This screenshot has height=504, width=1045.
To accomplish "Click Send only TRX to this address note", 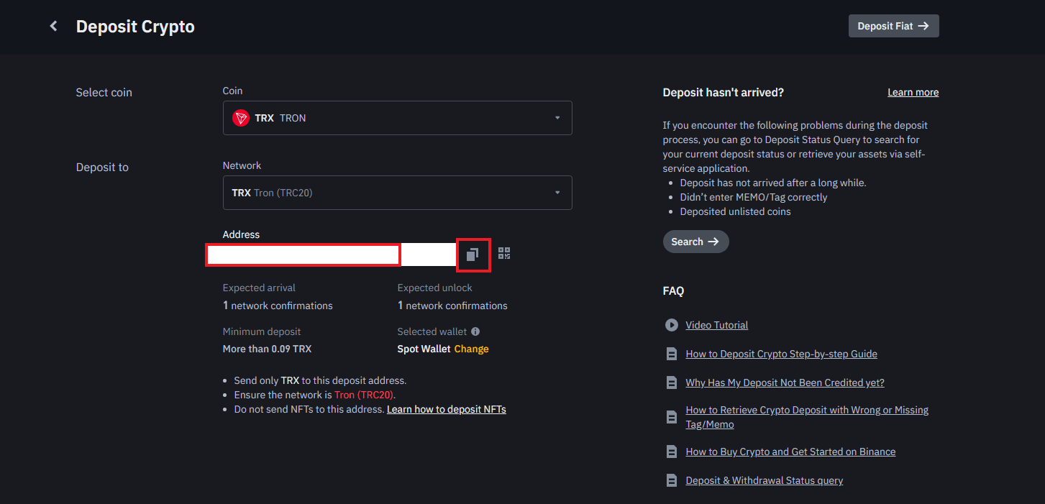I will (320, 380).
